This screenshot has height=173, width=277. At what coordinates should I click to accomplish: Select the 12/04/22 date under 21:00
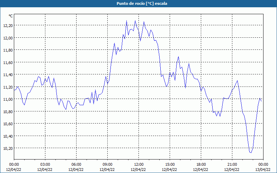tap(232, 170)
